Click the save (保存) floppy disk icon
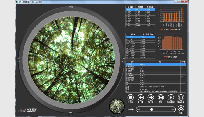Screen dimensions: 204x117 tap(161, 97)
